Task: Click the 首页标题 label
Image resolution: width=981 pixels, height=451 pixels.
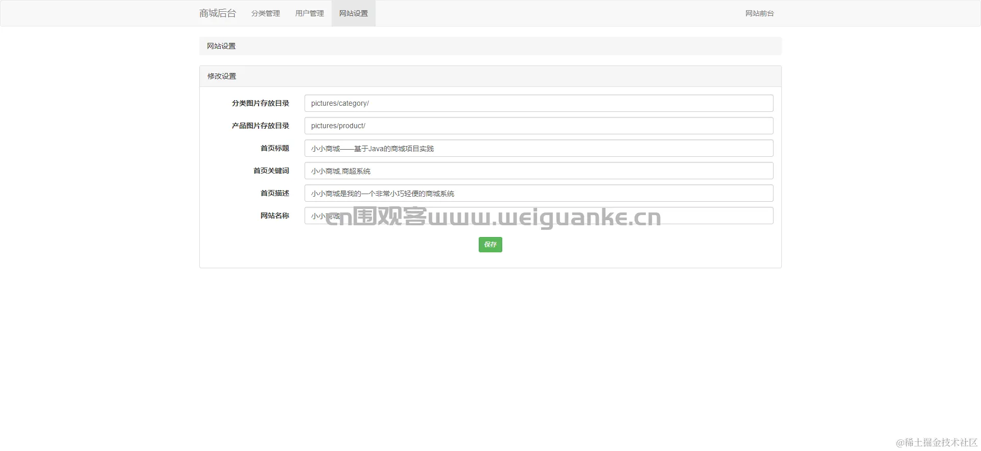Action: pos(275,148)
